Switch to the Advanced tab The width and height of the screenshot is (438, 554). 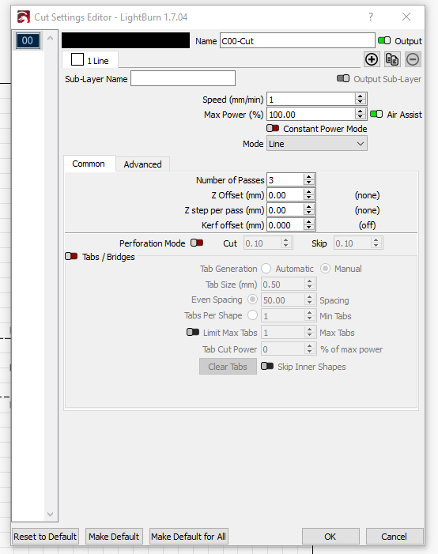[143, 164]
